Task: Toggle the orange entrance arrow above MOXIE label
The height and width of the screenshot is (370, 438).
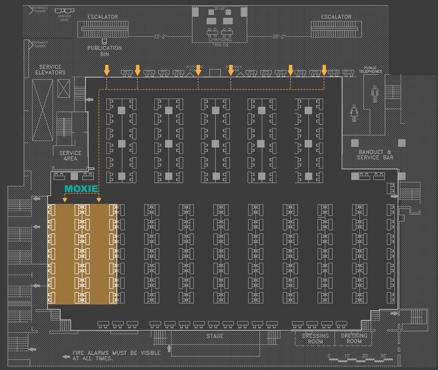Action: click(x=65, y=200)
